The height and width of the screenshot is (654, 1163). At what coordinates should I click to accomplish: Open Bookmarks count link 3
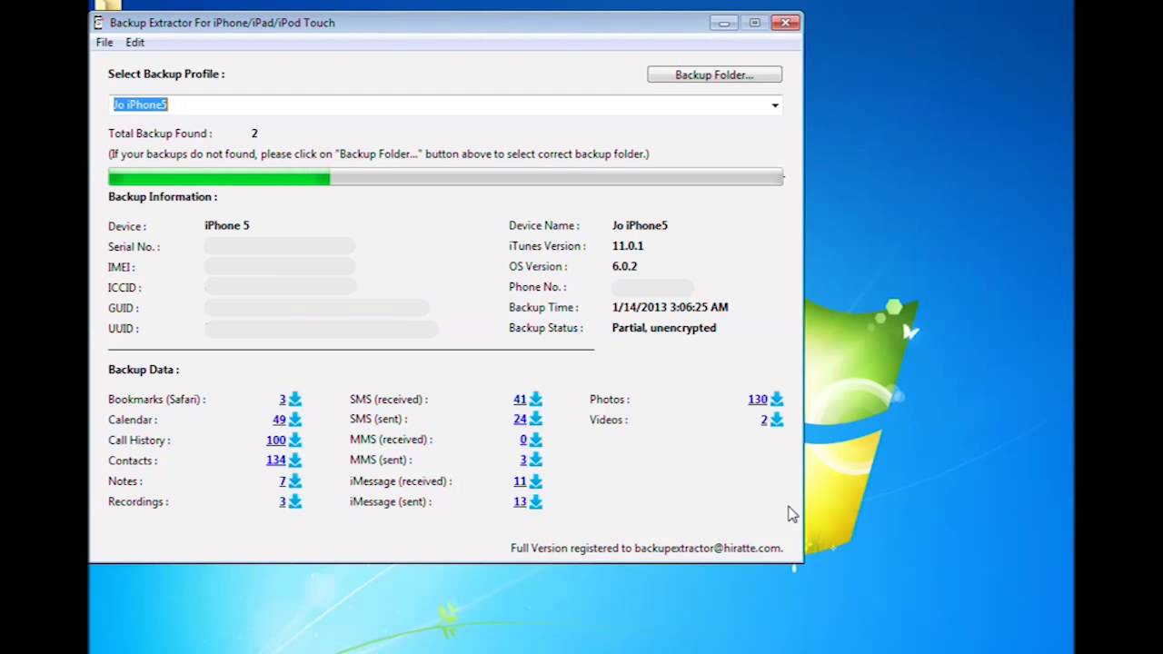283,400
